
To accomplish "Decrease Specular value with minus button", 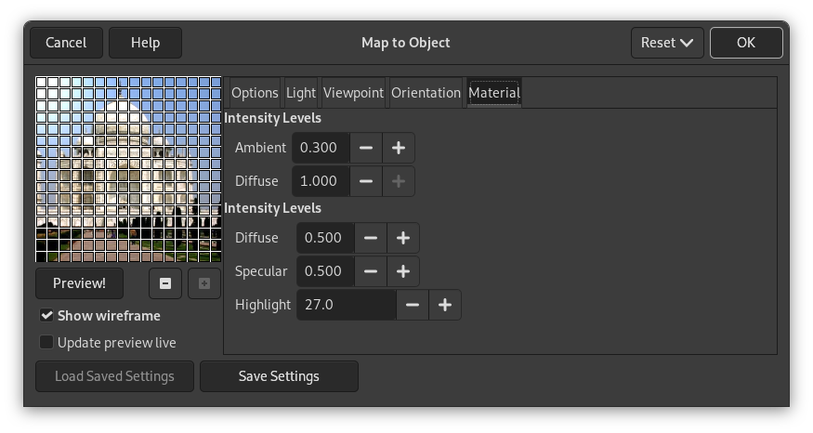I will coord(371,271).
